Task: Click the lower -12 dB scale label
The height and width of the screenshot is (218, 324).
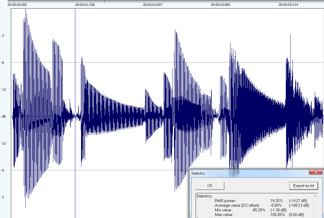Action: 3,143
